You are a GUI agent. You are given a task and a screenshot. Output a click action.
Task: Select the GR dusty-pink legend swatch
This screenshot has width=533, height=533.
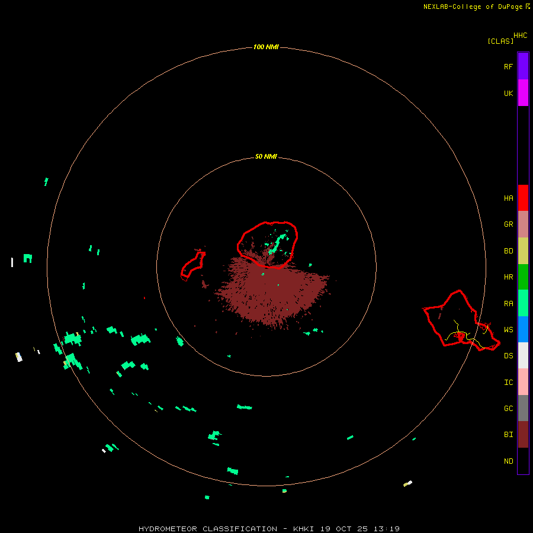coord(523,224)
